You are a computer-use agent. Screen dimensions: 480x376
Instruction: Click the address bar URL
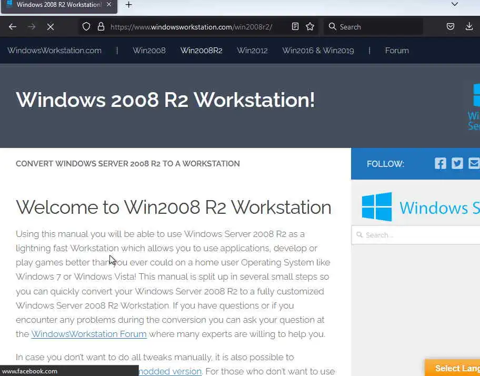[192, 27]
